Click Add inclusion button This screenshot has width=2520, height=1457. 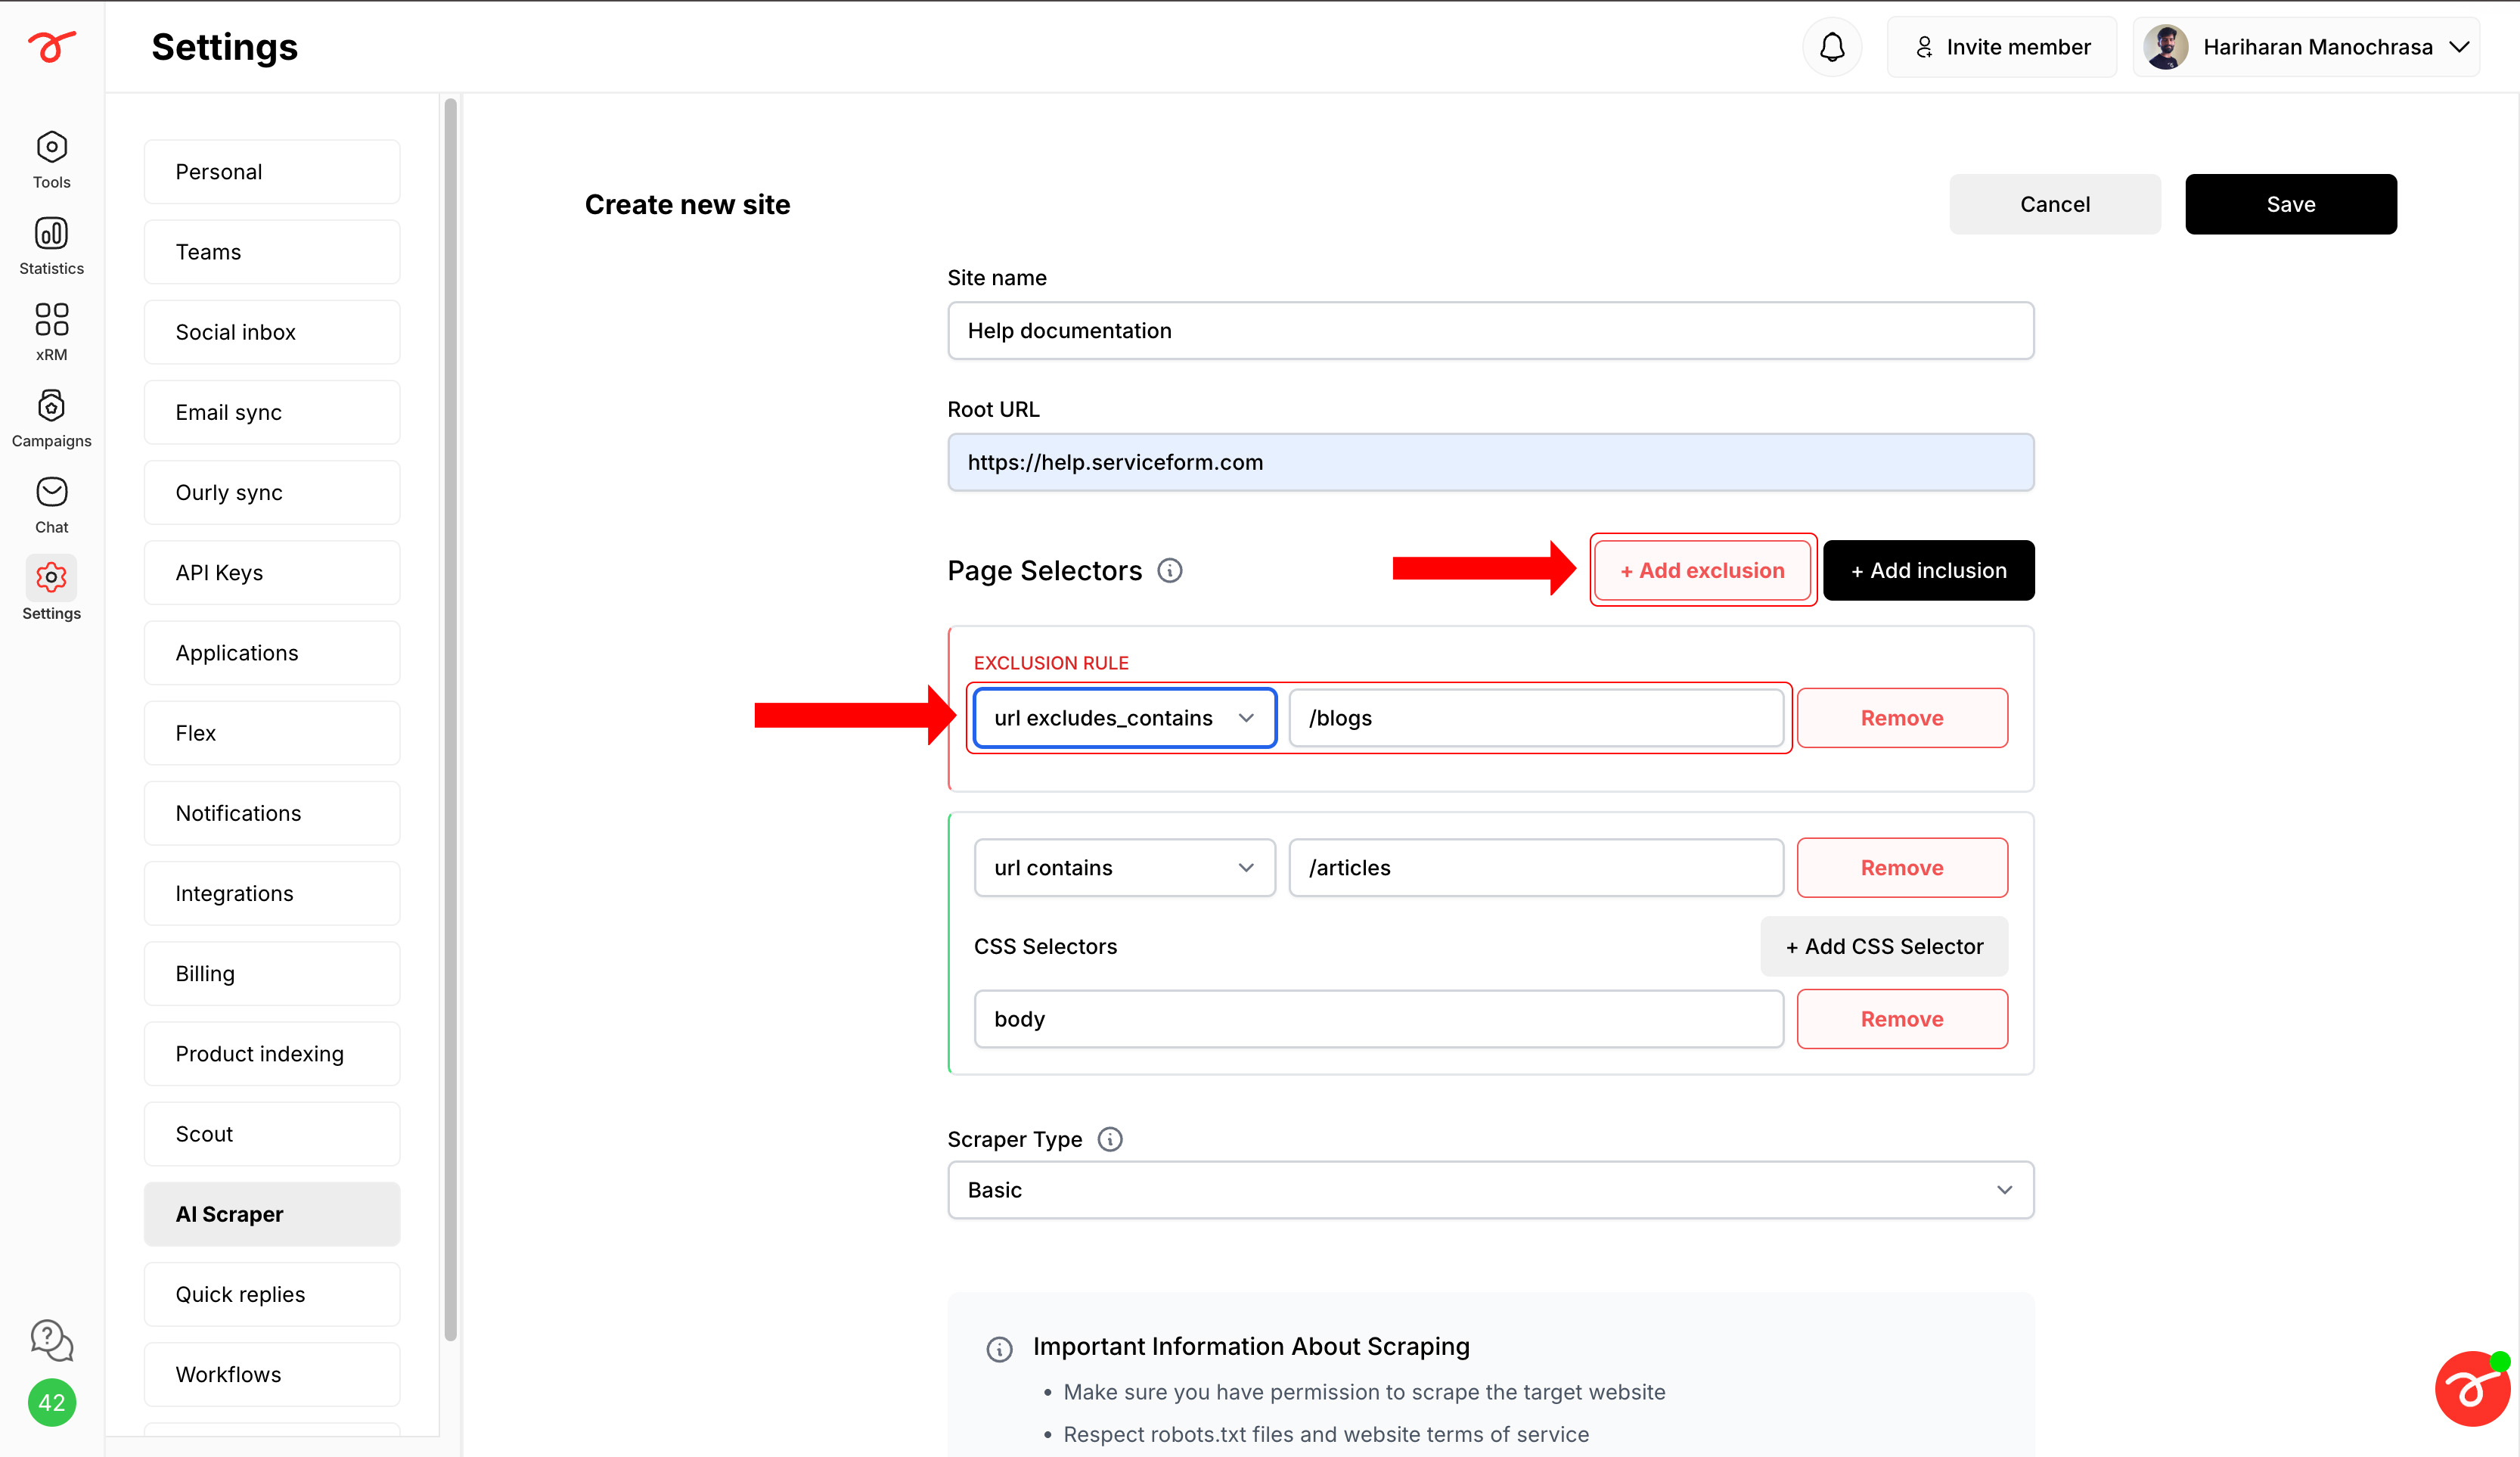click(x=1928, y=570)
